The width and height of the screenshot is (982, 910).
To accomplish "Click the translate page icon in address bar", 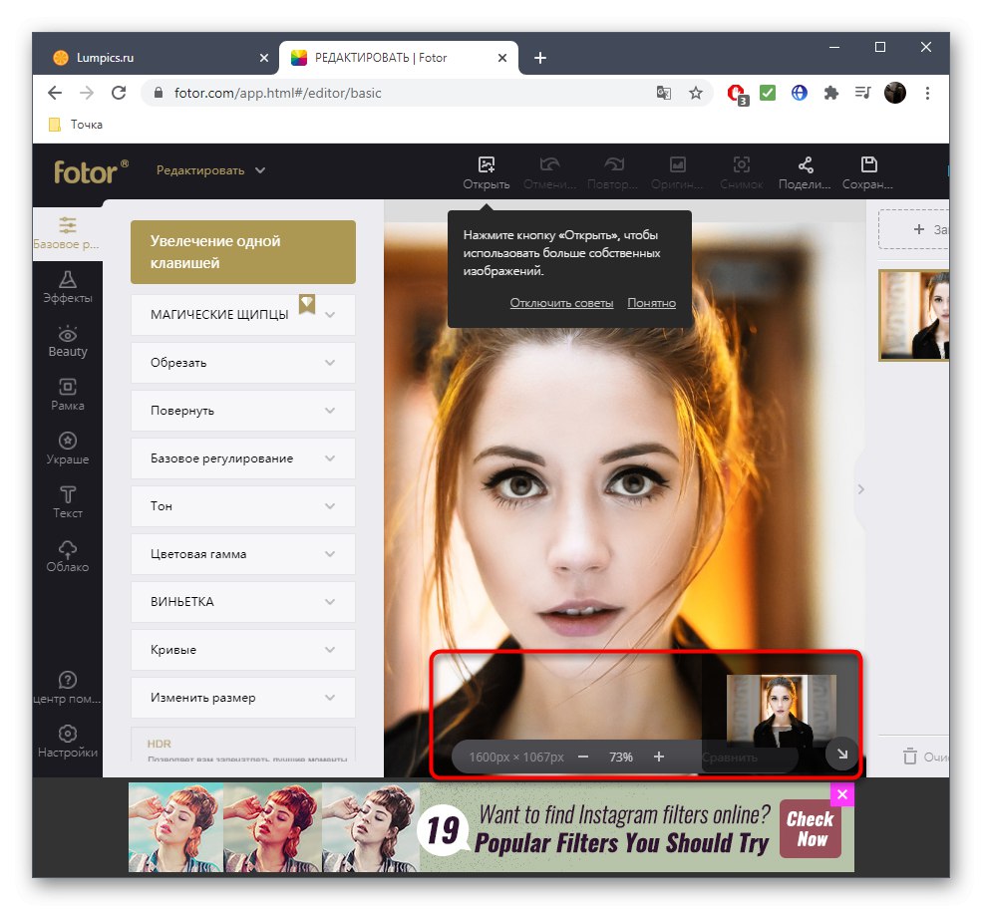I will pos(663,94).
